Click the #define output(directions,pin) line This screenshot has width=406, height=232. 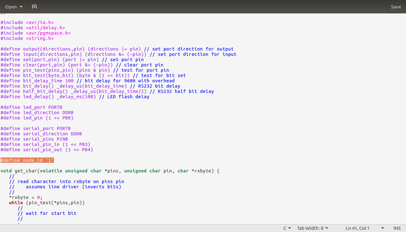click(117, 49)
